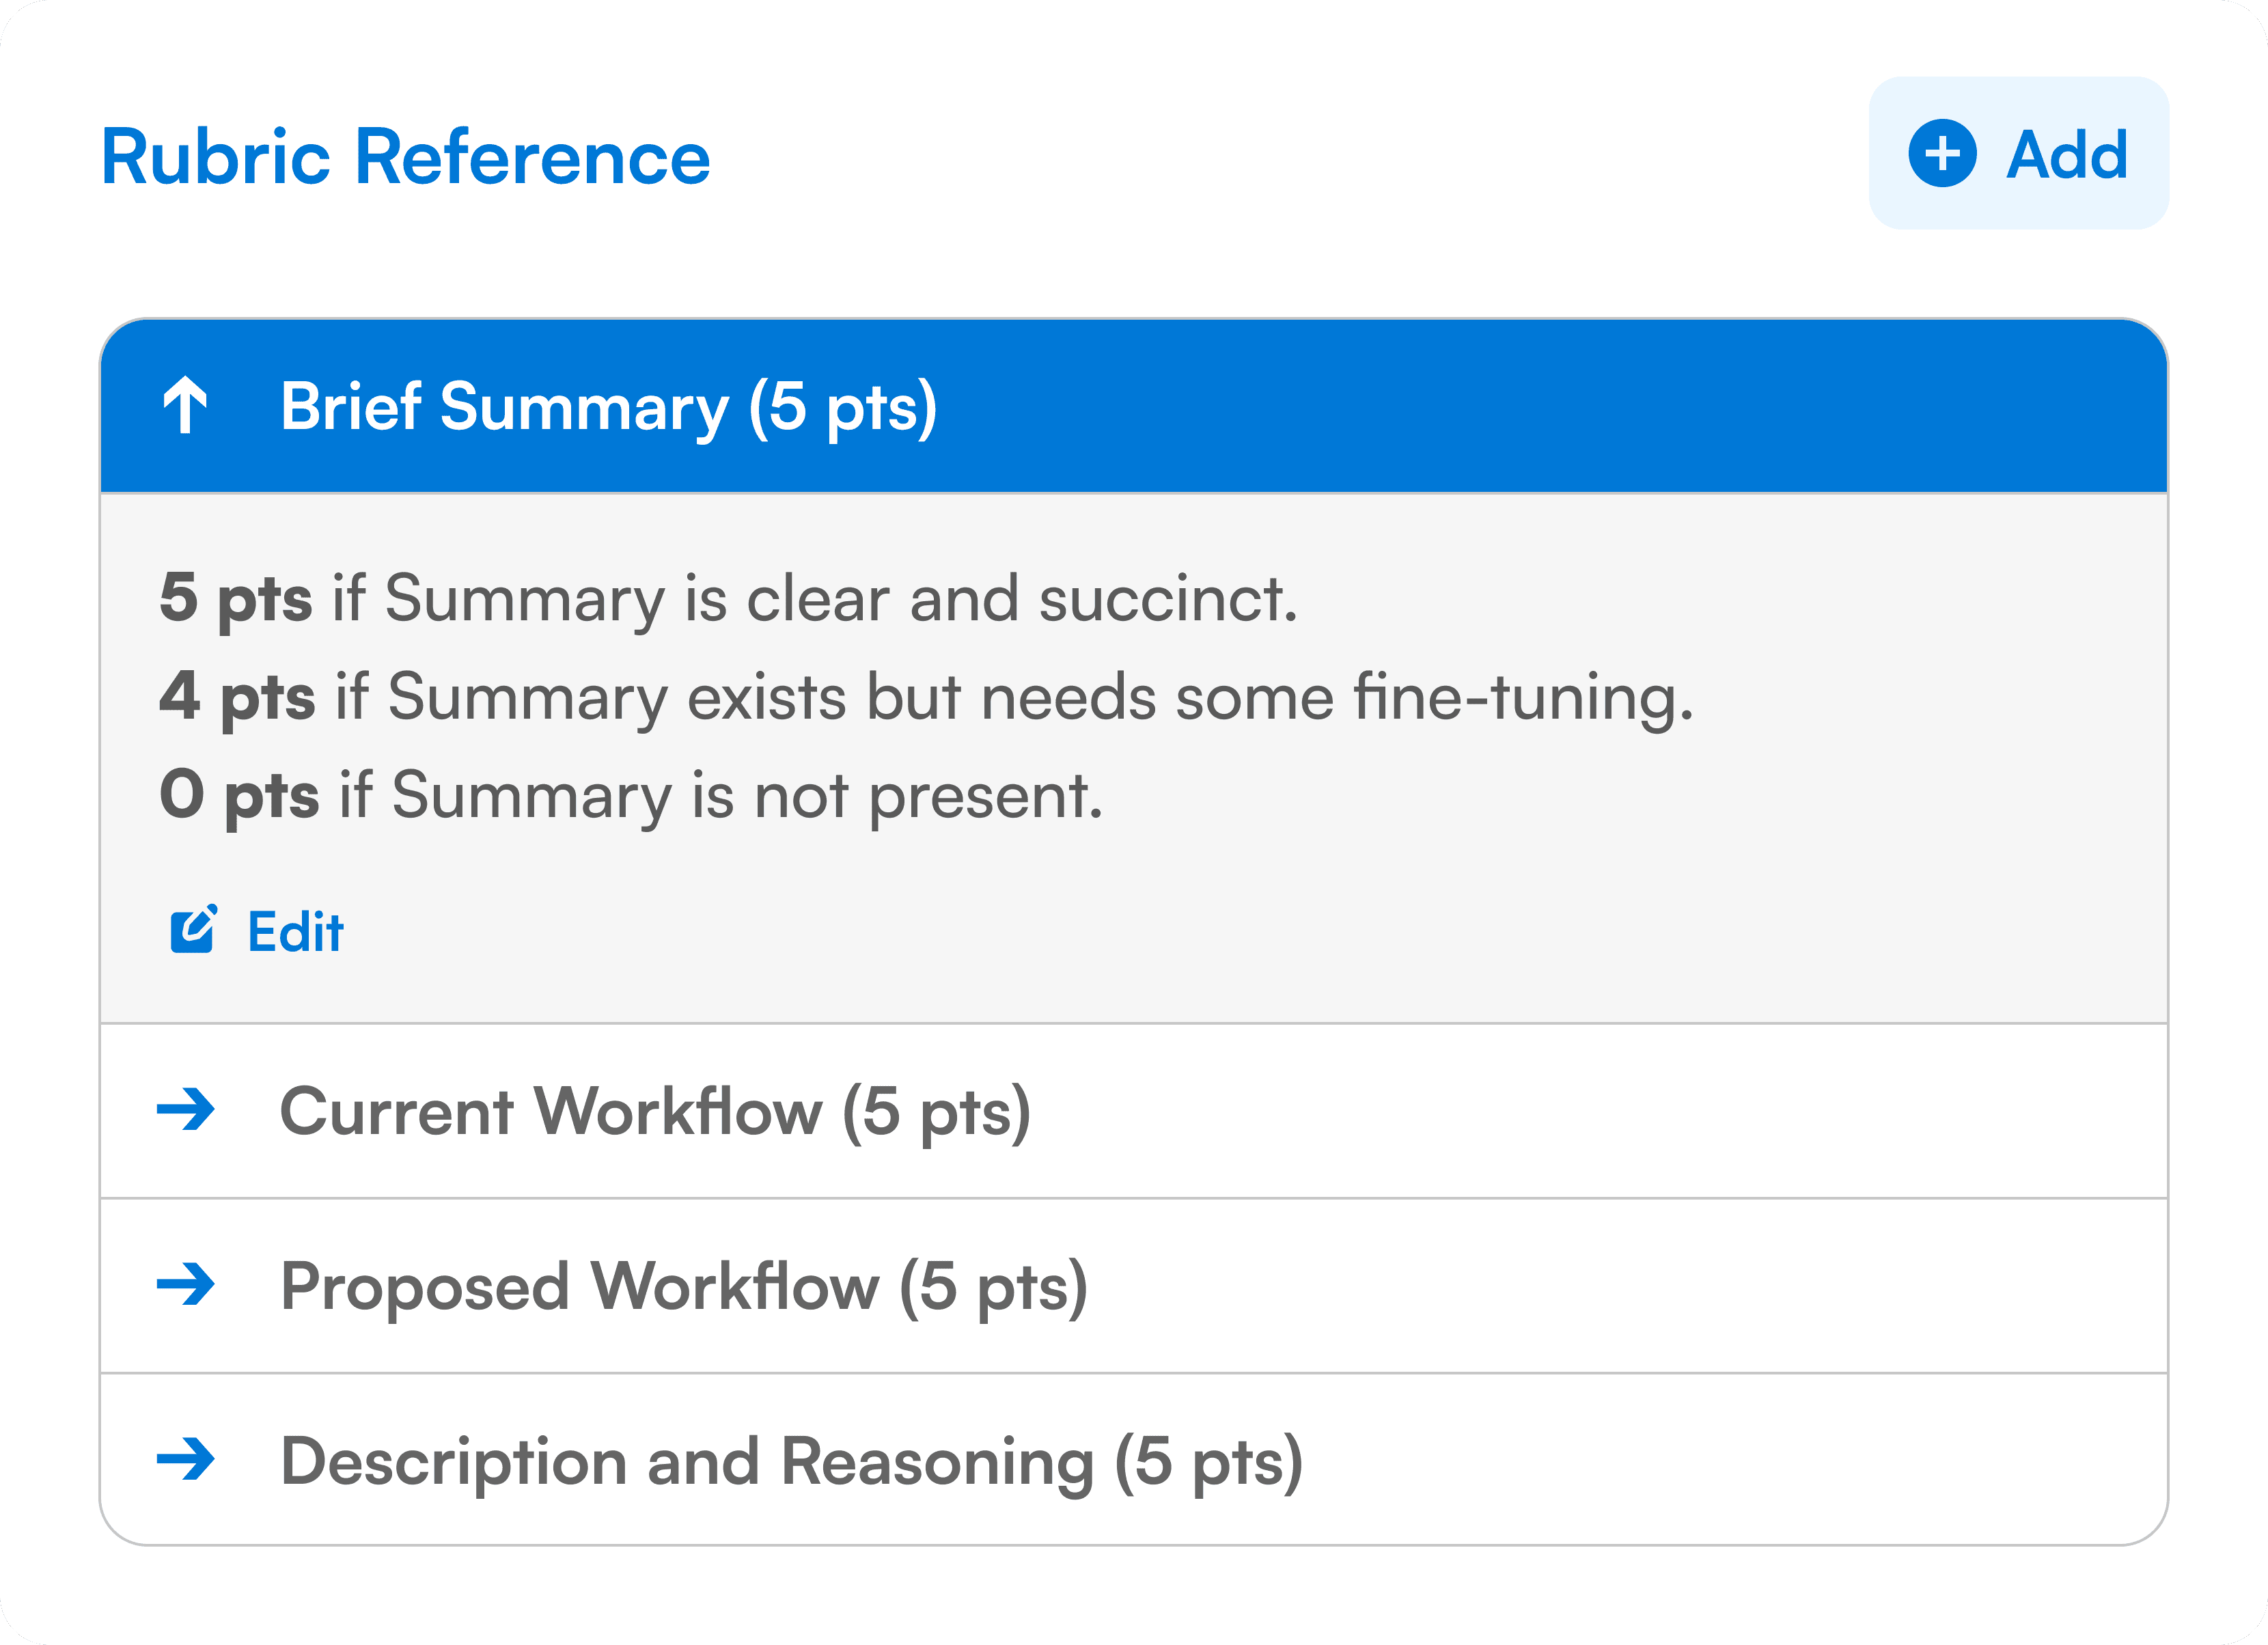2268x1645 pixels.
Task: Click the bold "5 pts" score label
Action: click(x=236, y=598)
